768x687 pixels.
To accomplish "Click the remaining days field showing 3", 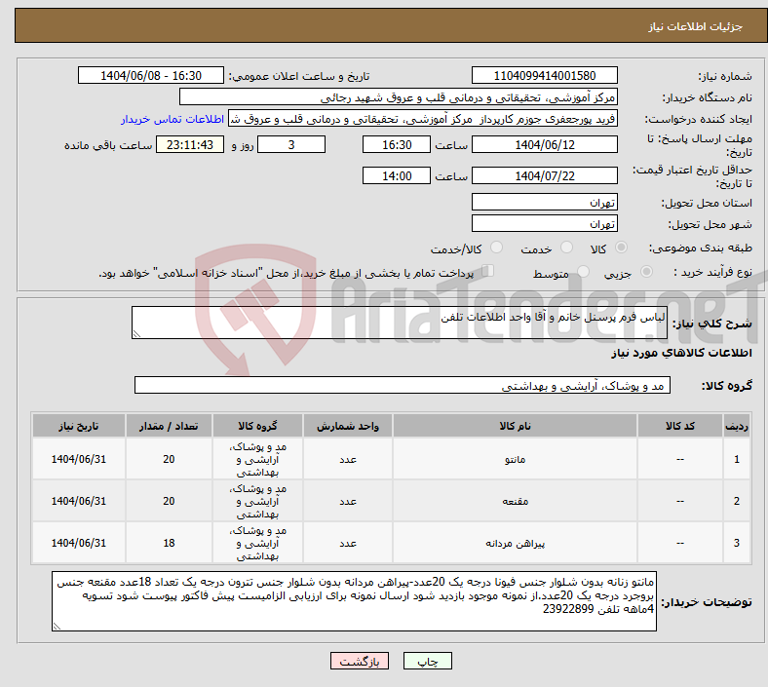I will tap(291, 144).
